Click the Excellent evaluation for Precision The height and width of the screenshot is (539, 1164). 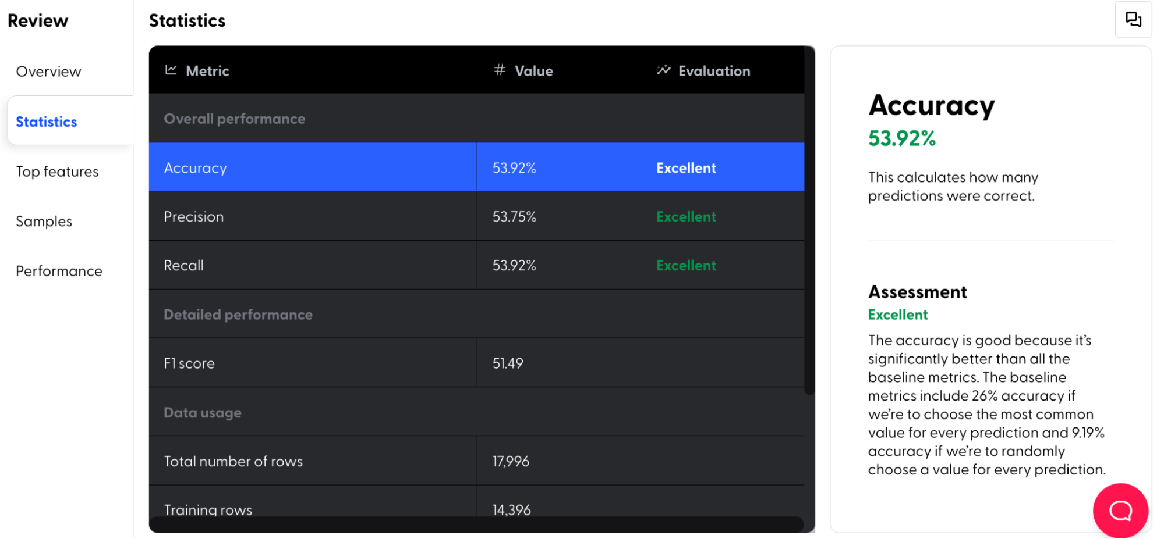[x=686, y=217]
